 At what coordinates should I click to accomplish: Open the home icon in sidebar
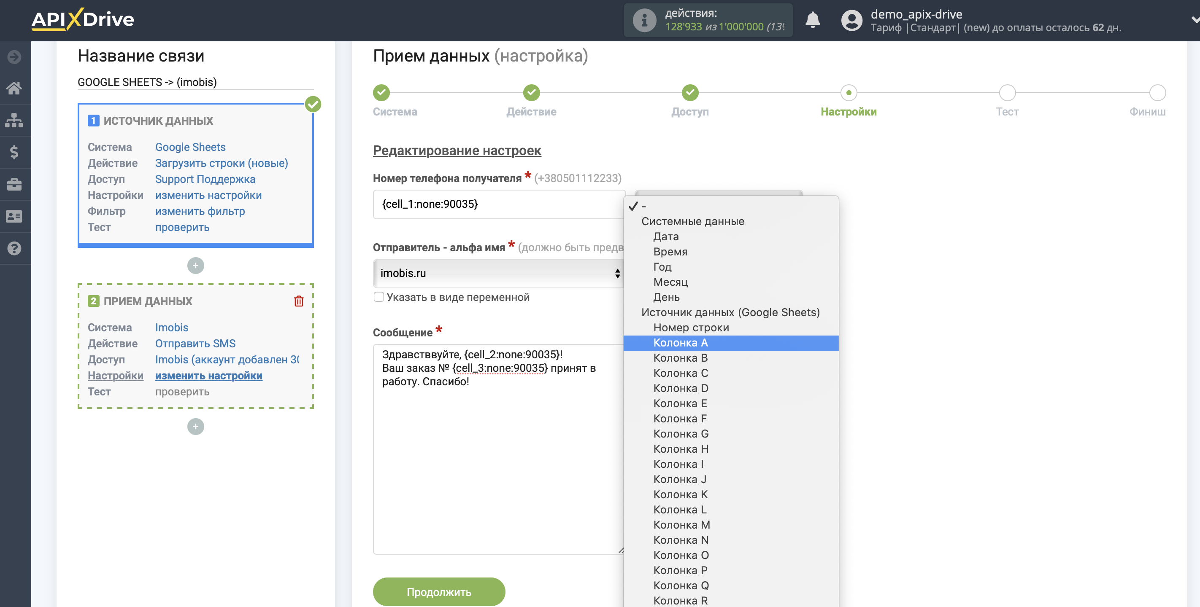point(14,88)
